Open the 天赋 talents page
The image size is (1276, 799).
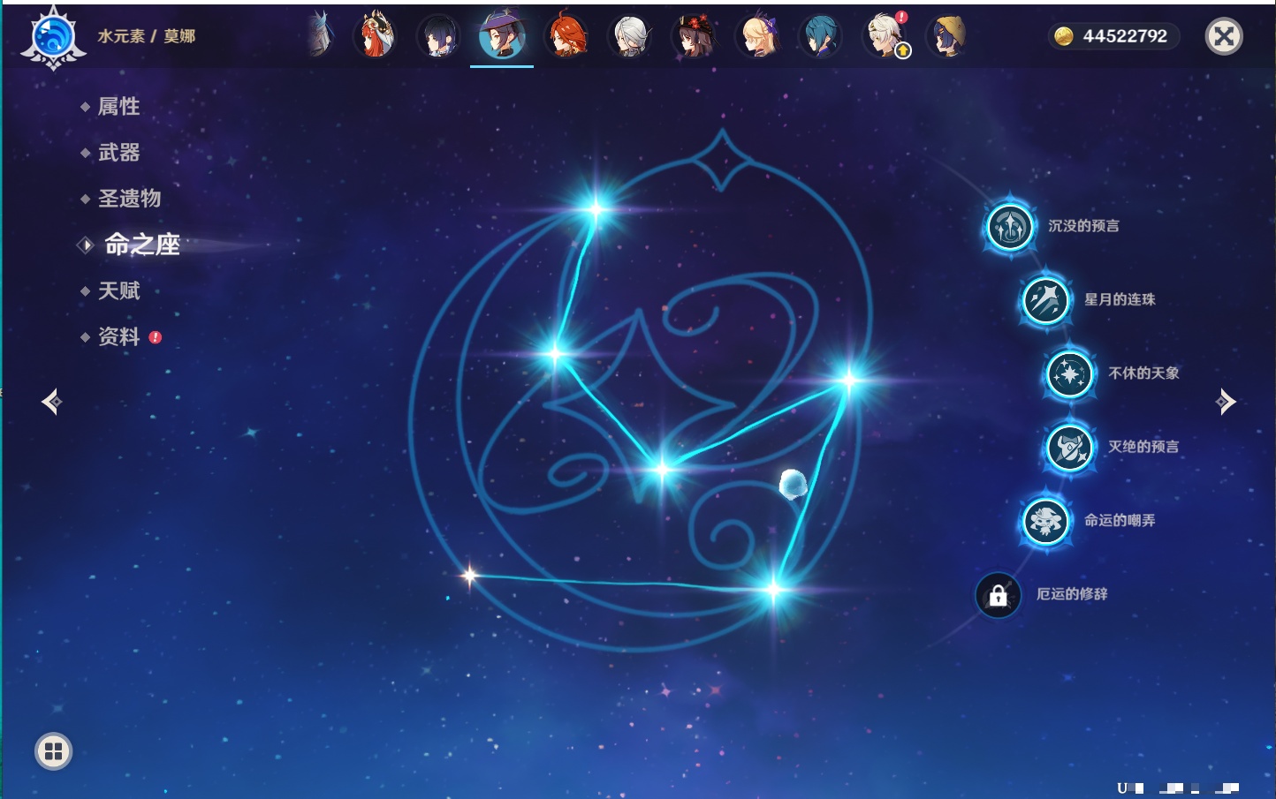(118, 290)
